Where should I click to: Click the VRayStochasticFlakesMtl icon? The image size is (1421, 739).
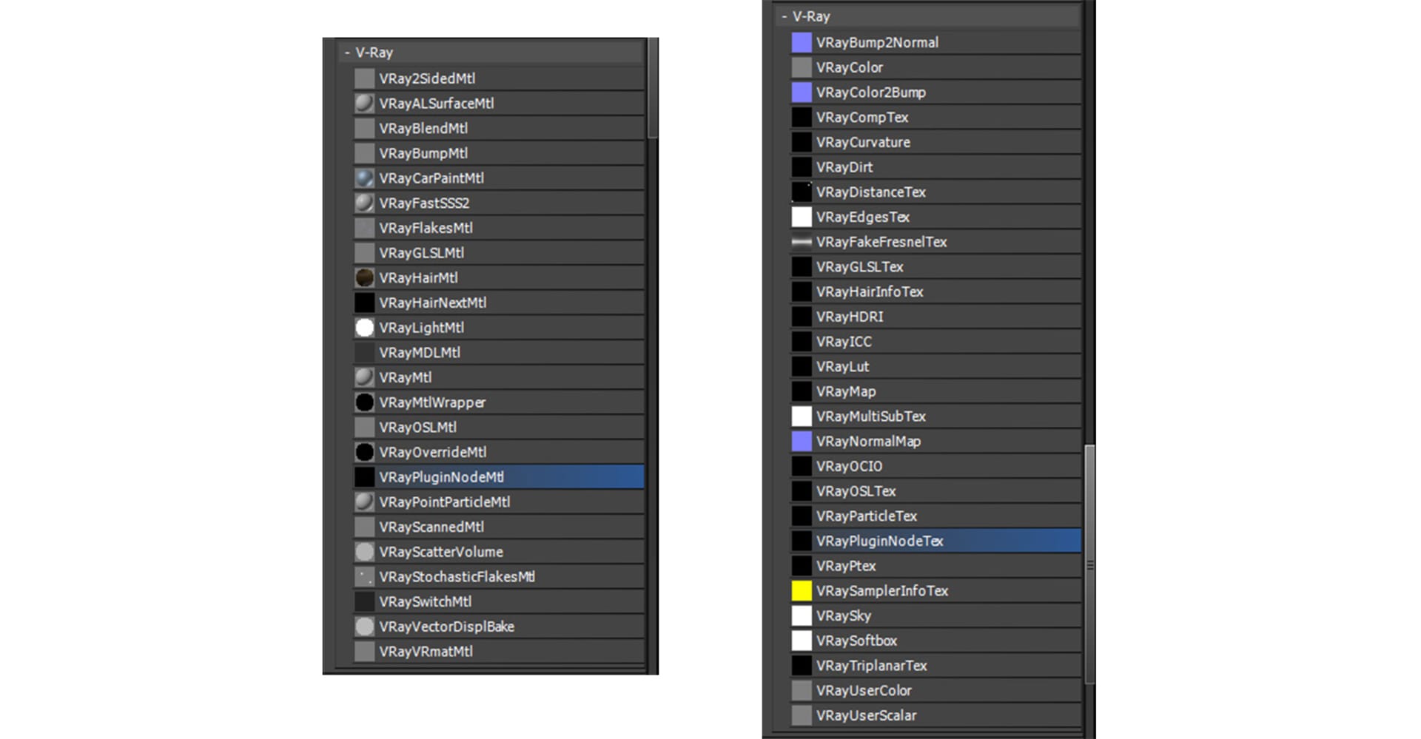(x=364, y=576)
